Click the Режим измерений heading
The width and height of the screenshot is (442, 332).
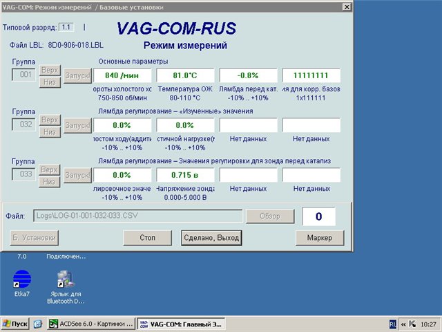185,46
